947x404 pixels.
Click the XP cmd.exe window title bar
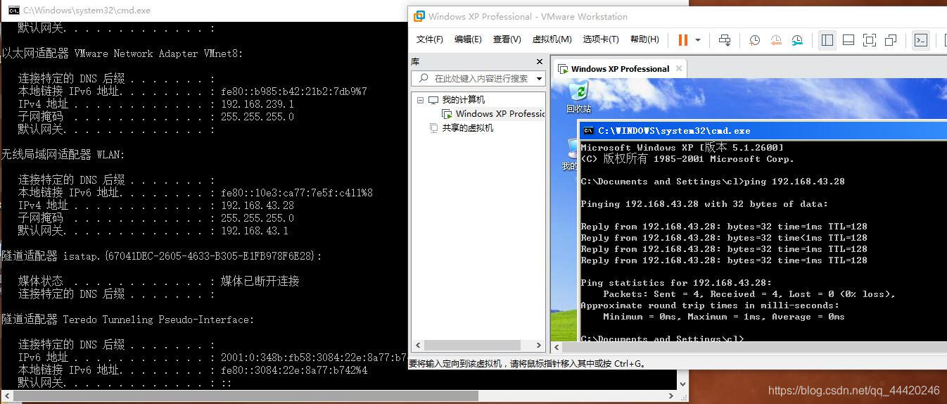tap(763, 130)
